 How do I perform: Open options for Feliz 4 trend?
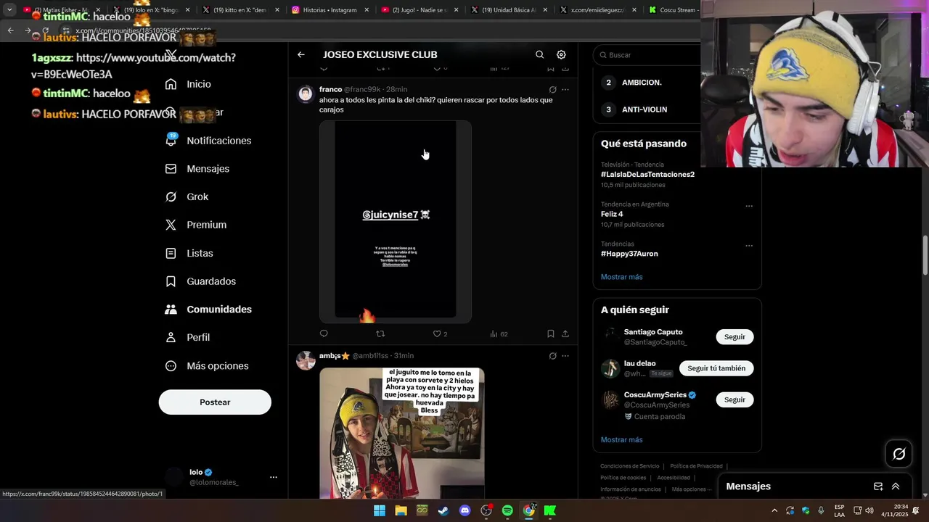point(749,206)
